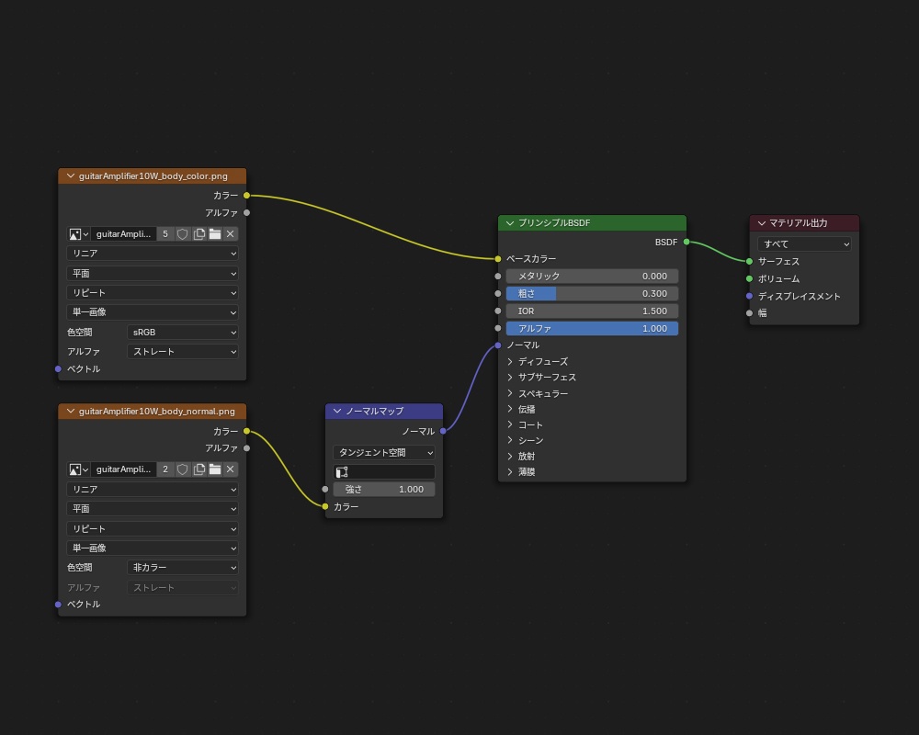Expand スペキュラー panel in BSDF node
The image size is (919, 735).
510,393
